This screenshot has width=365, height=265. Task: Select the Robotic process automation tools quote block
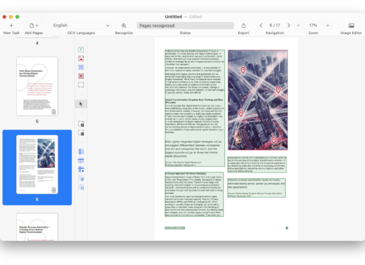[x=256, y=188]
